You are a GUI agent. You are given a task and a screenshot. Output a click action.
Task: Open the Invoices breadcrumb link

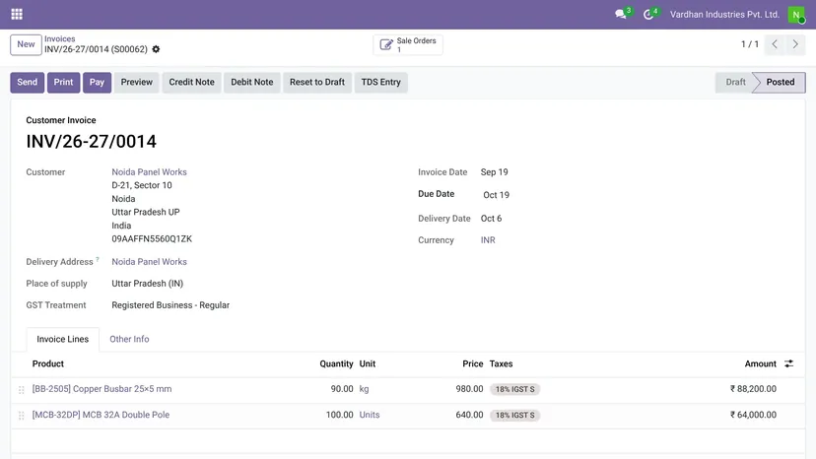click(60, 39)
